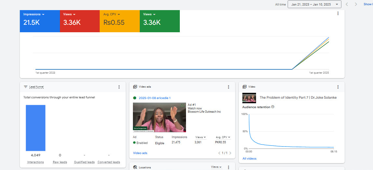Expand the Avg. CPV metric dropdown
The height and width of the screenshot is (170, 373).
pos(112,14)
